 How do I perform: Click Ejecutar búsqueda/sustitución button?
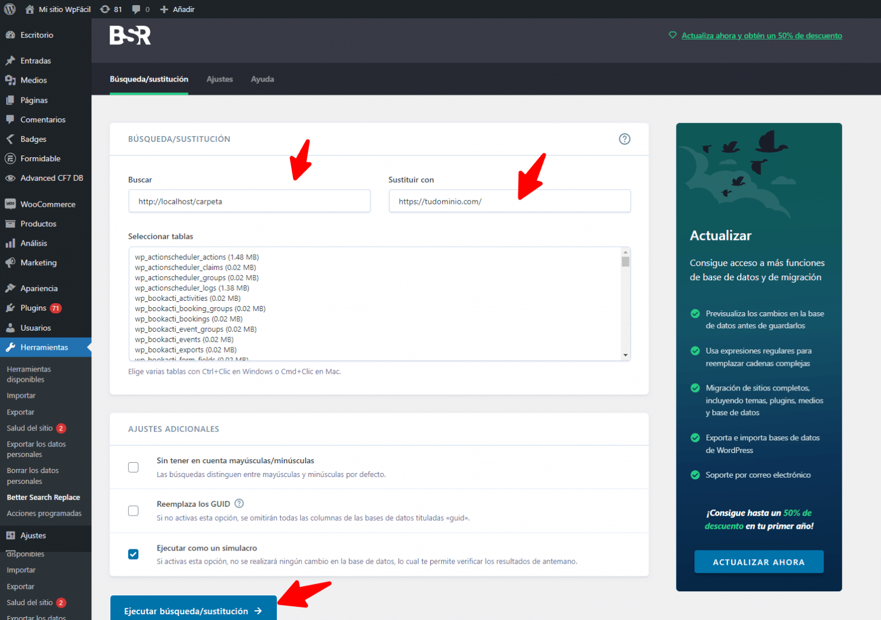(194, 608)
